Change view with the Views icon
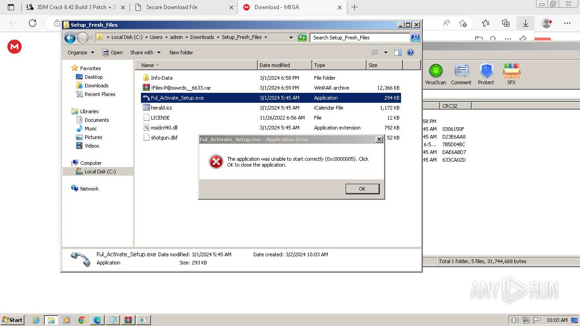This screenshot has height=326, width=580. point(375,53)
